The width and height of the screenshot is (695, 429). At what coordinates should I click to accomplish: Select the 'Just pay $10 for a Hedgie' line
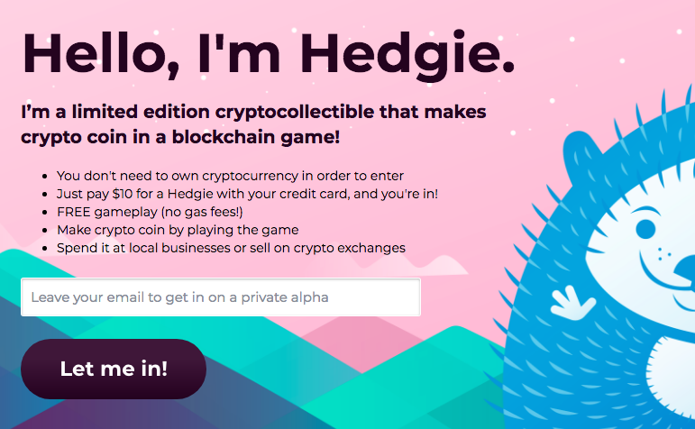[x=247, y=194]
